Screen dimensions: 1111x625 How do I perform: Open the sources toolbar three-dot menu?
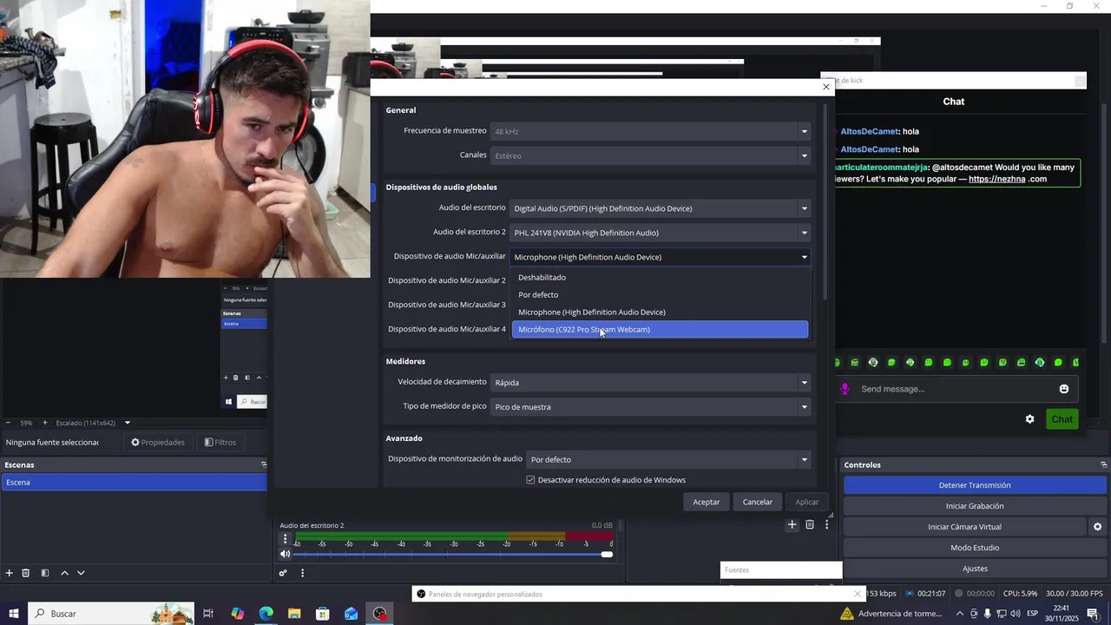(x=827, y=524)
